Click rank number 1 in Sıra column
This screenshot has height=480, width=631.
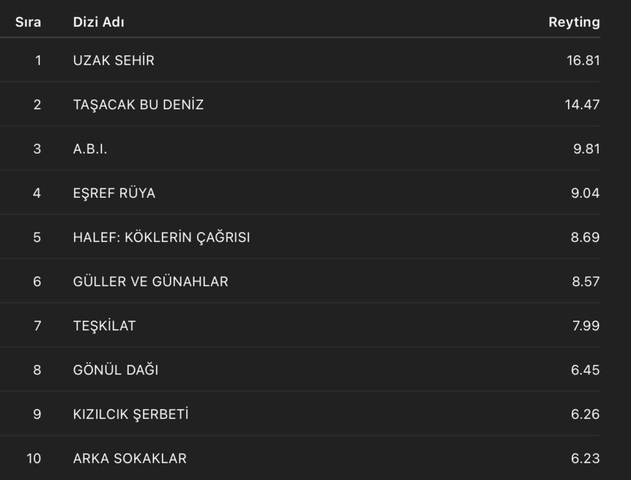(37, 60)
